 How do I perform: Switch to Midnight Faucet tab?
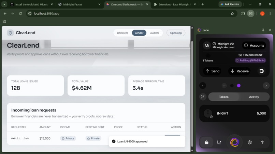click(x=73, y=4)
